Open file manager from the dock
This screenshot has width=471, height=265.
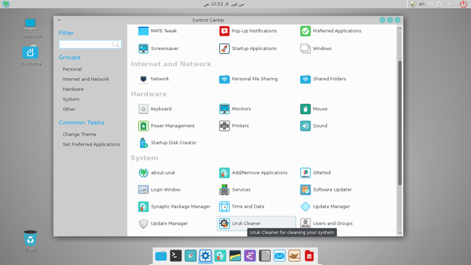click(161, 256)
